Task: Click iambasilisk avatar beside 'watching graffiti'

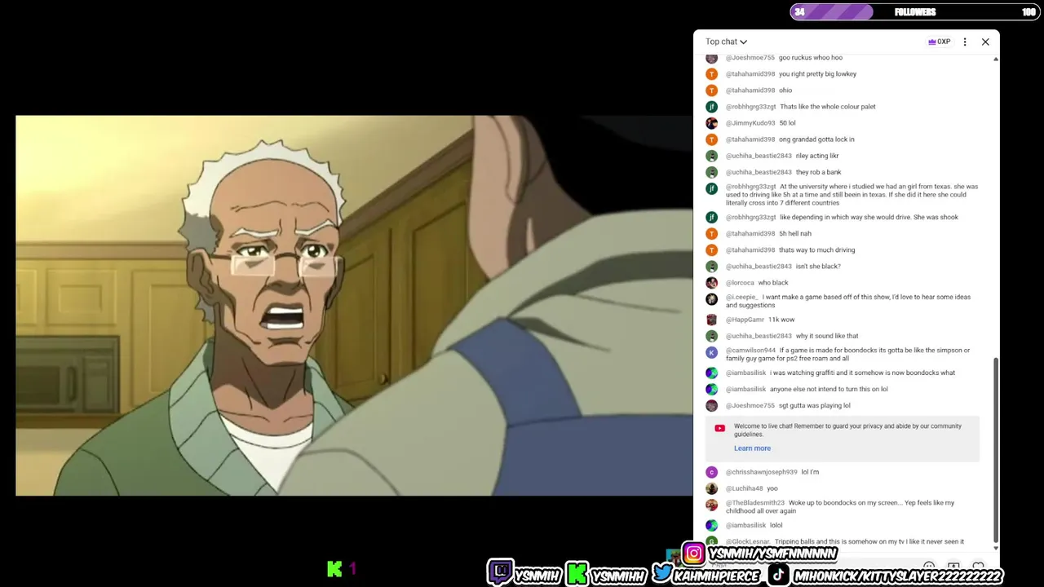Action: (711, 373)
